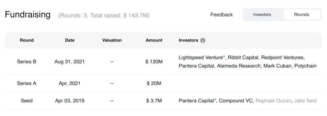Open Pantera Capital in Series B row
Screen dimensions: 327x116
tap(196, 66)
